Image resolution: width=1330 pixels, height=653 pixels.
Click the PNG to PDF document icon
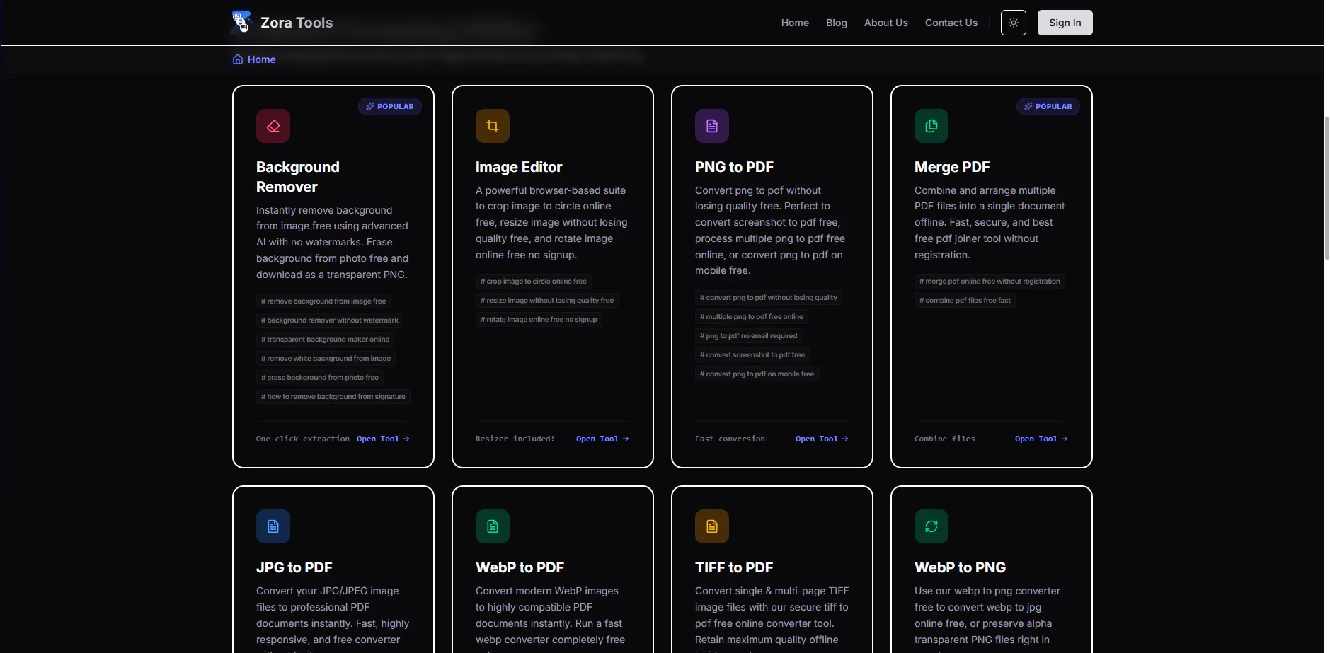(712, 126)
